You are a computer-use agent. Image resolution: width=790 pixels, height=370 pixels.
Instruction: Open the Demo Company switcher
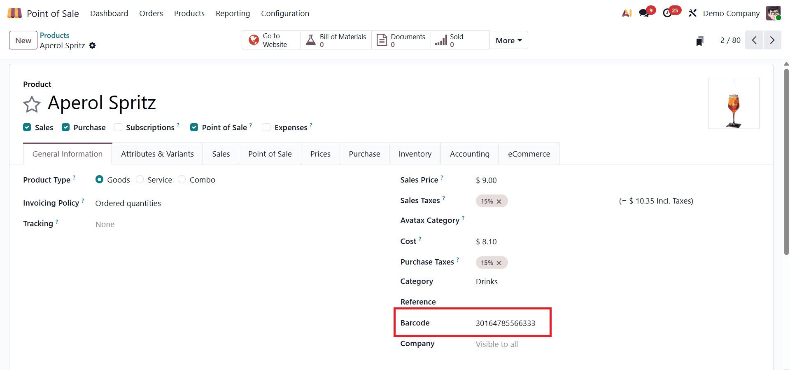[731, 13]
